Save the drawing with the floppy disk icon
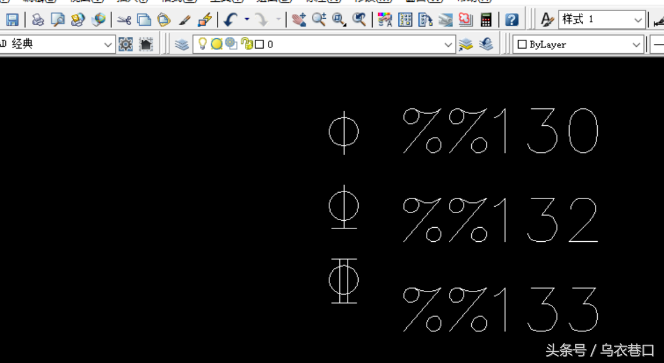 tap(12, 19)
